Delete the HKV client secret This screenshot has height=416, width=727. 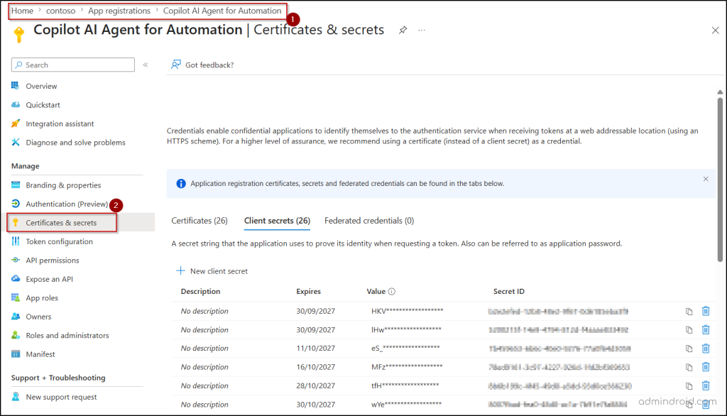(706, 311)
